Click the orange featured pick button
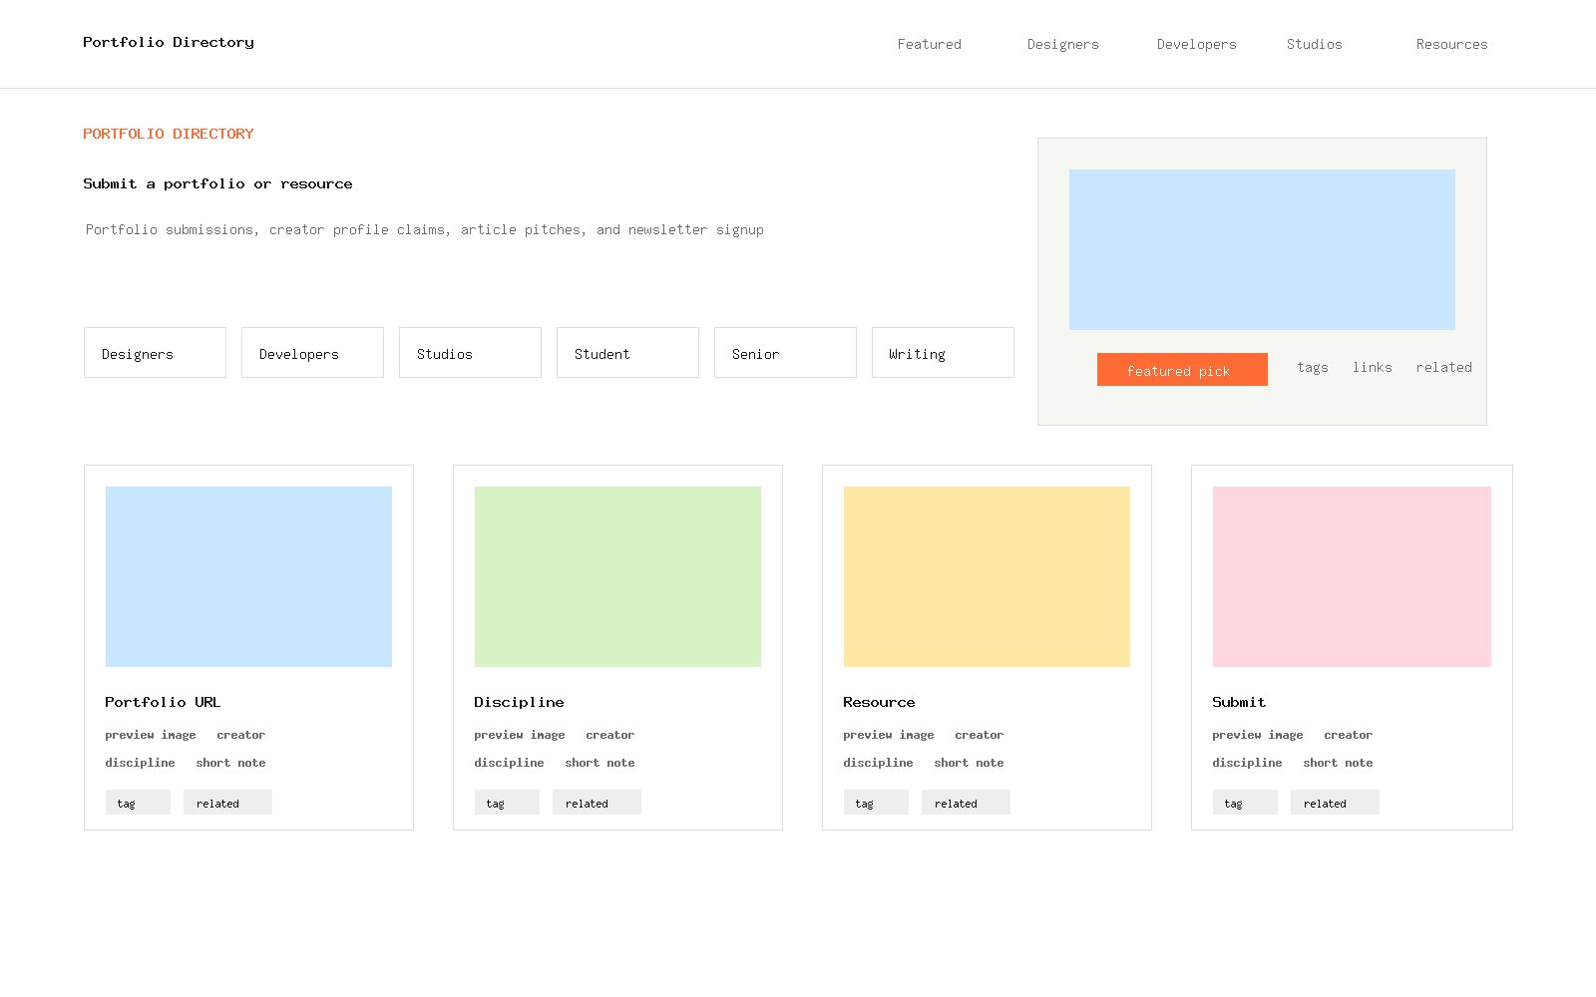Screen dimensions: 1596x997 [x=1182, y=370]
